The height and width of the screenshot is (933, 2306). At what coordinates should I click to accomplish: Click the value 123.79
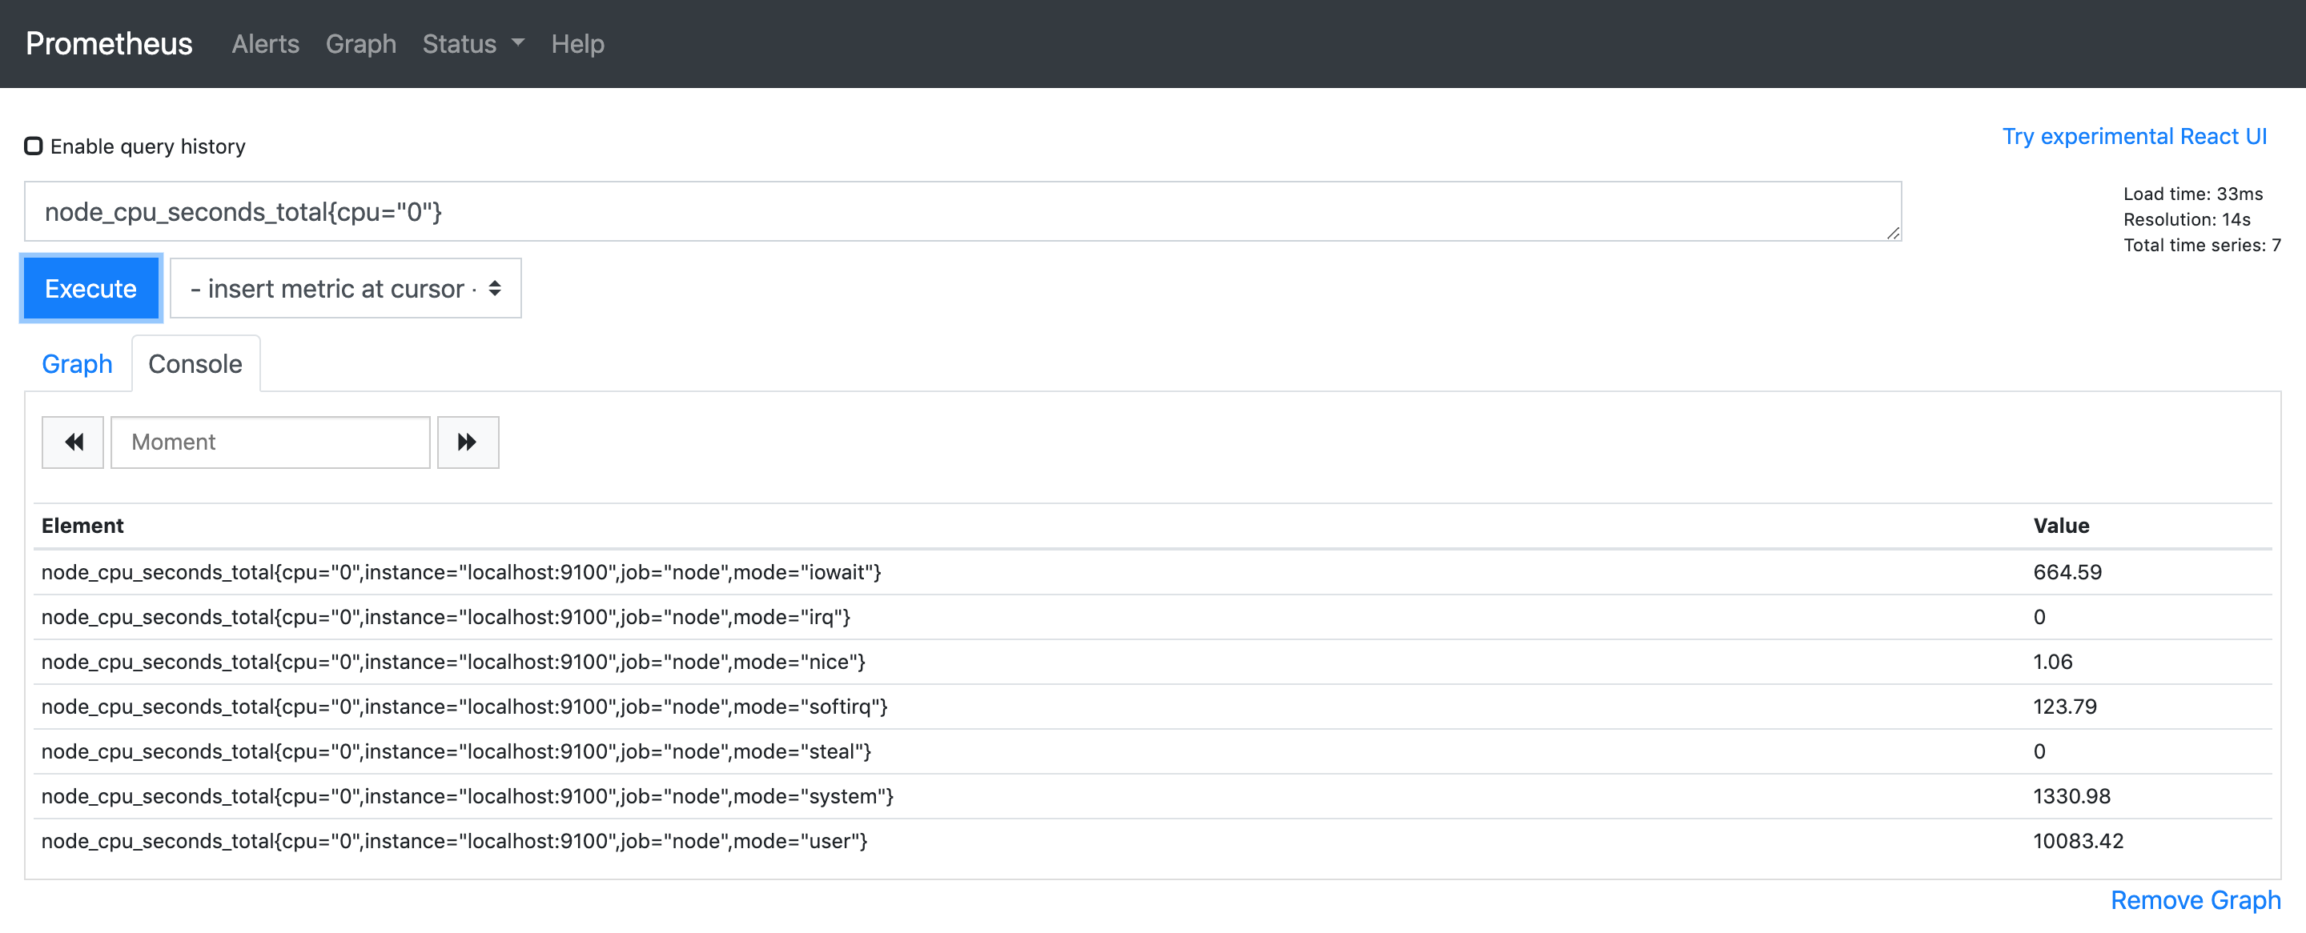tap(2064, 707)
